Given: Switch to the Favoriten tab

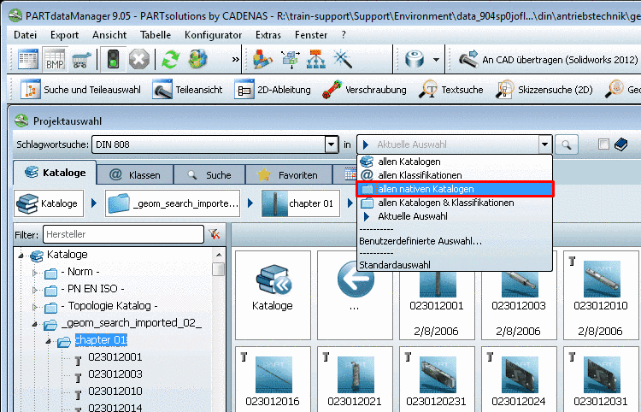Looking at the screenshot, I should (289, 175).
